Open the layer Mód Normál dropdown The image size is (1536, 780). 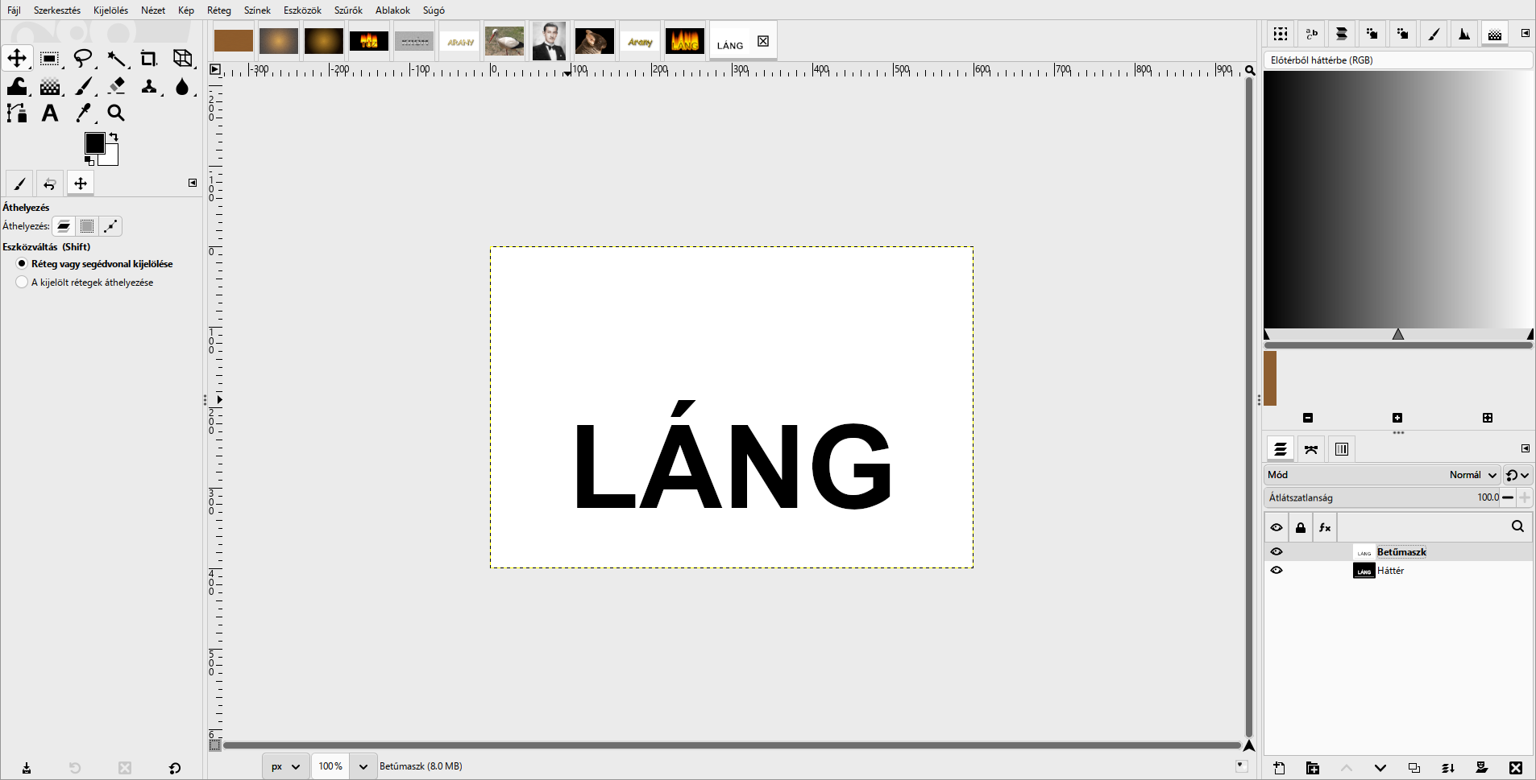click(1382, 475)
